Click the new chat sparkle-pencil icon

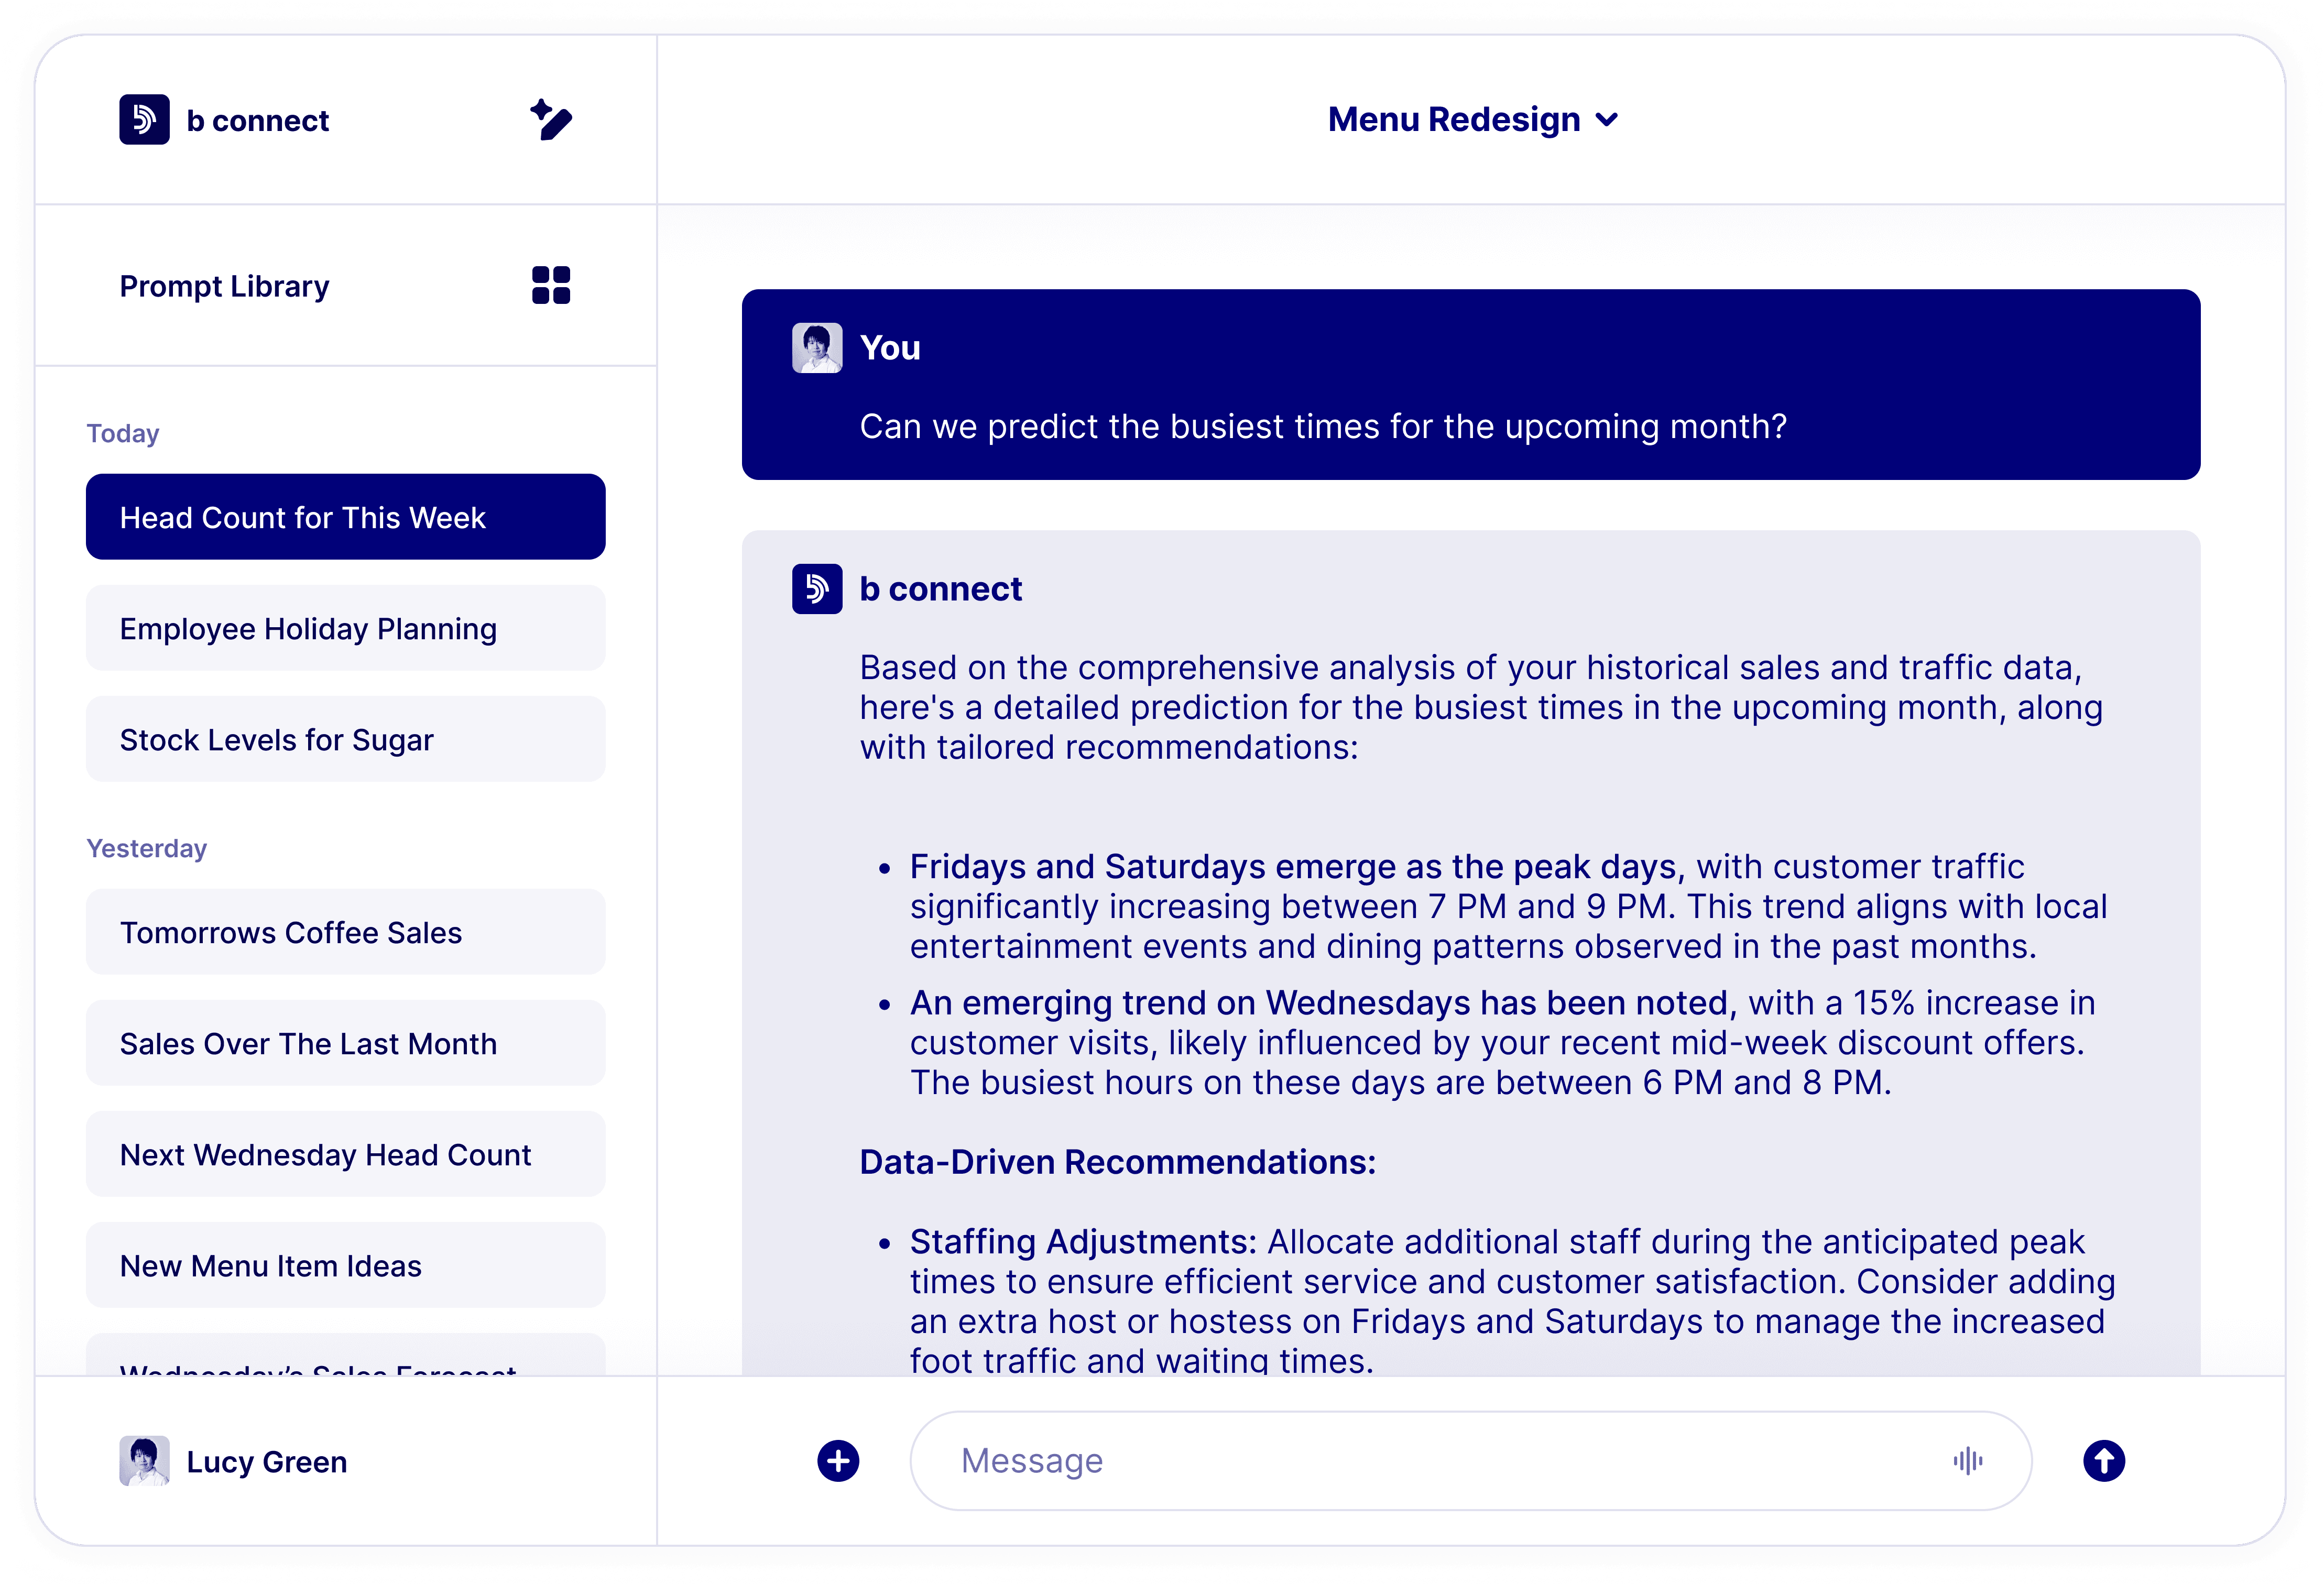[x=551, y=120]
